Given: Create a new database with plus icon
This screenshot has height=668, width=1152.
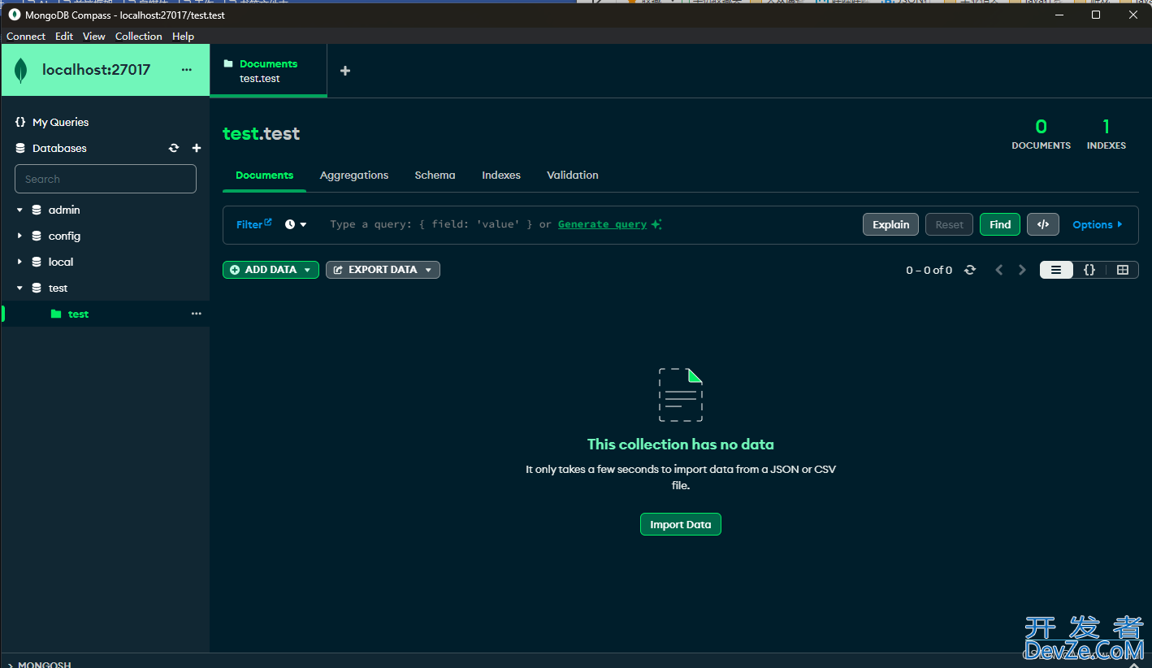Looking at the screenshot, I should point(196,148).
